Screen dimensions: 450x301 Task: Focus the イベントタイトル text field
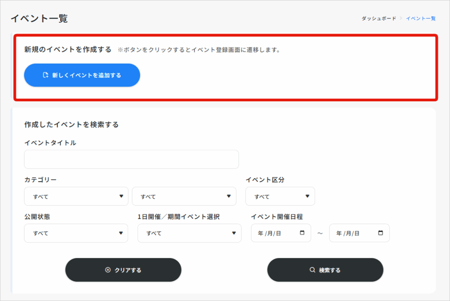131,159
